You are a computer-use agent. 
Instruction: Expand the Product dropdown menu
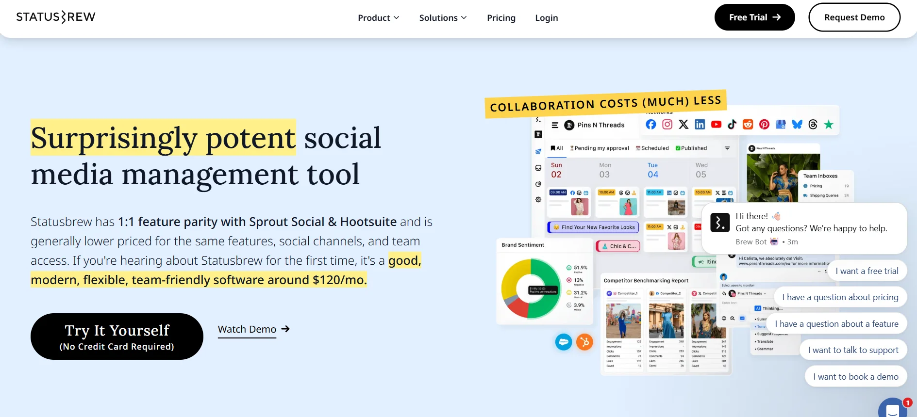pos(378,18)
